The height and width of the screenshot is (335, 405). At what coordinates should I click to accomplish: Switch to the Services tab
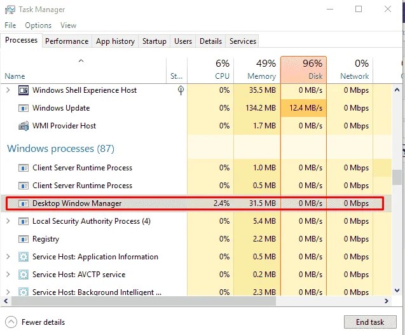(x=243, y=41)
